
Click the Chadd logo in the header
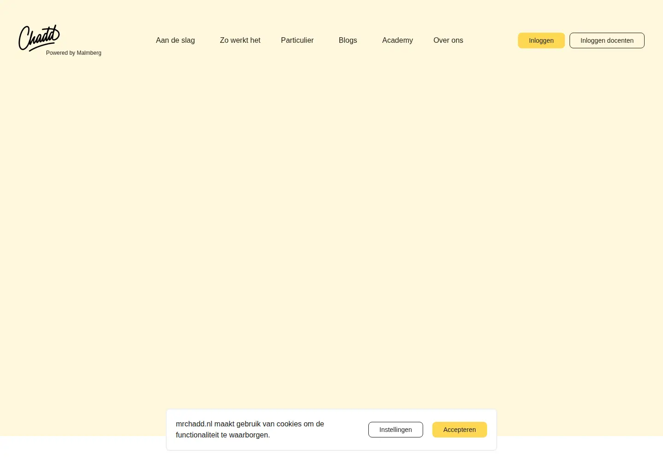tap(39, 38)
